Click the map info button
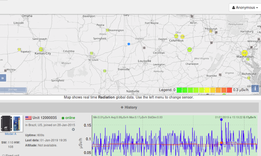 pyautogui.click(x=255, y=88)
